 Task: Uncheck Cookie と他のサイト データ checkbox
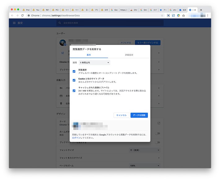pos(74,80)
